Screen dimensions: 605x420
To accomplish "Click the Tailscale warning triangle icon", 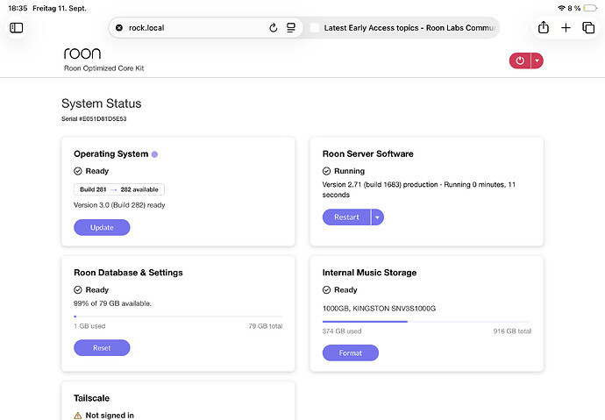I will tap(77, 416).
